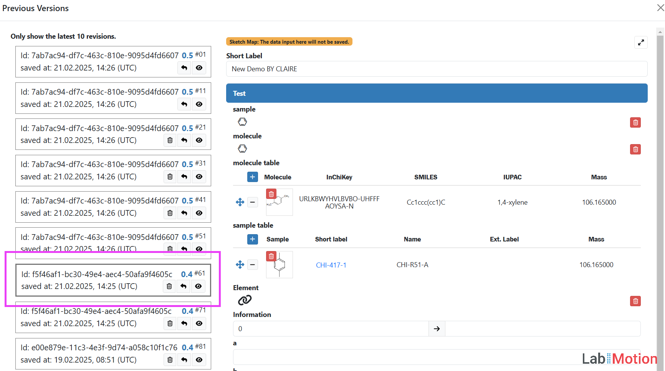Remove the Element field with red trash button
The image size is (665, 371).
pyautogui.click(x=635, y=301)
